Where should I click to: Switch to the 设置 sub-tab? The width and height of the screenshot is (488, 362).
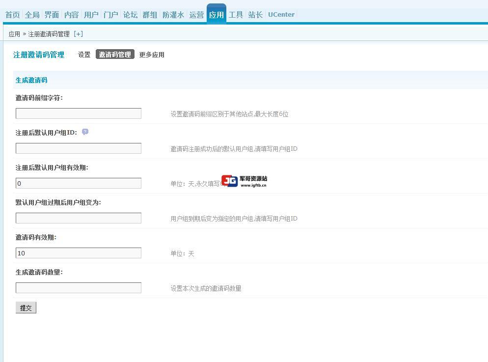tap(84, 55)
